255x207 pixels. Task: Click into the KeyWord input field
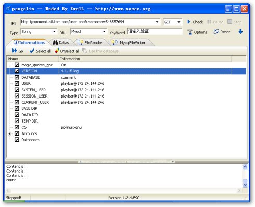click(x=155, y=31)
